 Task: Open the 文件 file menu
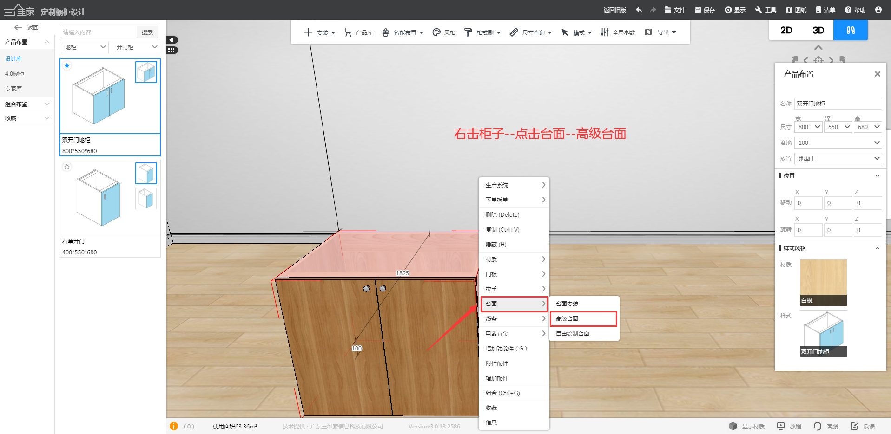pyautogui.click(x=674, y=10)
